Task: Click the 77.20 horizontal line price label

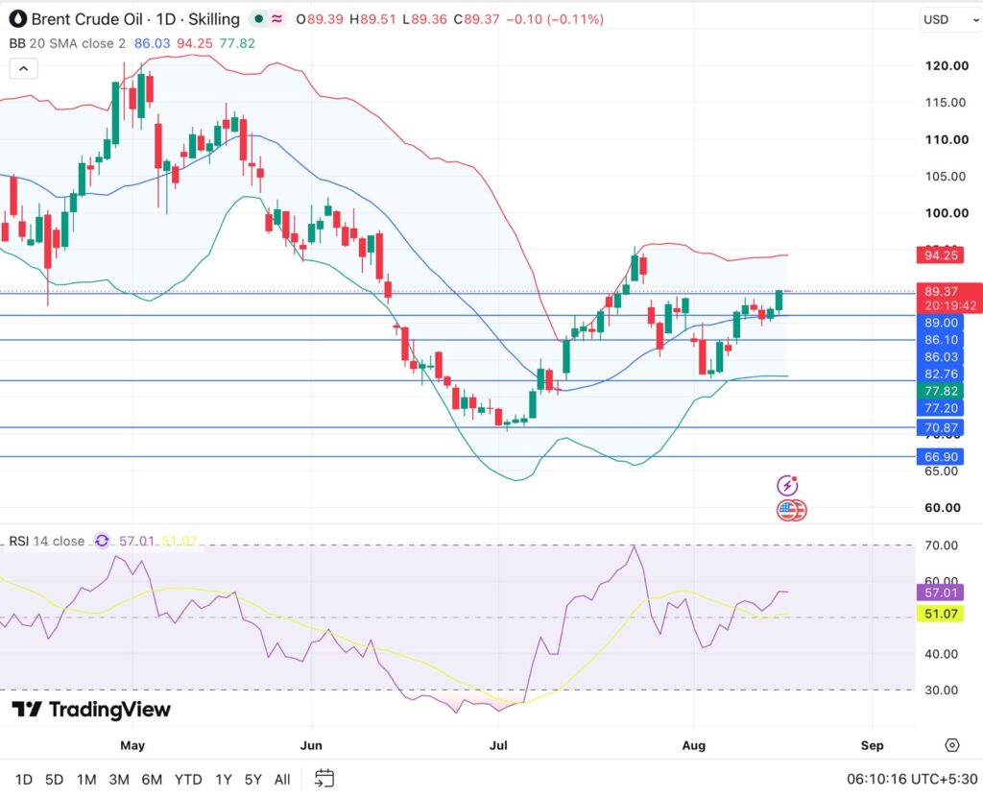Action: [941, 408]
